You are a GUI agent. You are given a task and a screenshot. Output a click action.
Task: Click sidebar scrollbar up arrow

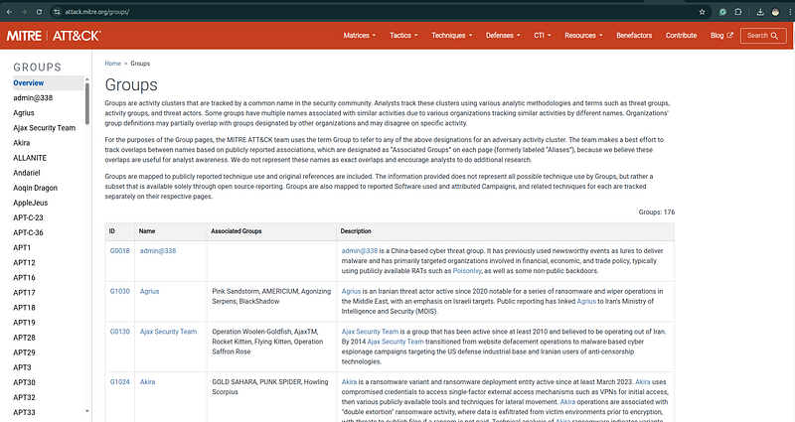tap(87, 79)
